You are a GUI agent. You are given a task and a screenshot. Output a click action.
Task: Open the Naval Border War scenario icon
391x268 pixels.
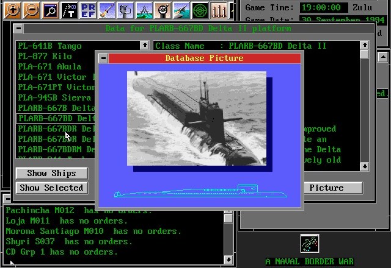point(310,244)
